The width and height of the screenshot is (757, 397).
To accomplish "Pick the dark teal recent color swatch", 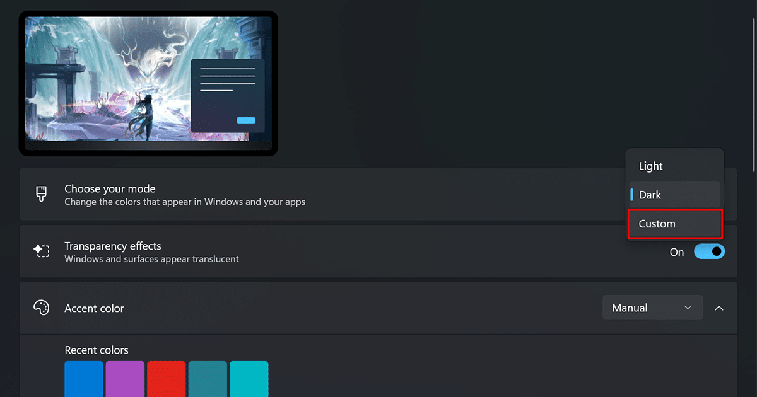I will (x=208, y=378).
